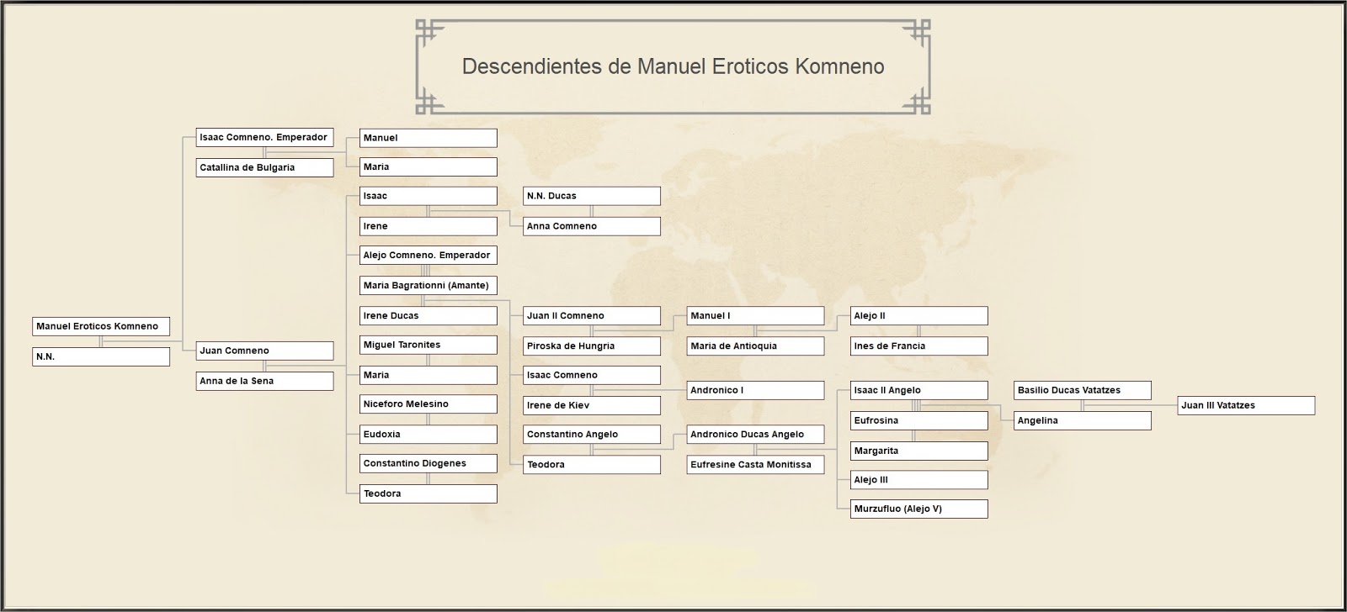Viewport: 1347px width, 612px height.
Task: Click the Eufrosina box
Action: [x=919, y=420]
